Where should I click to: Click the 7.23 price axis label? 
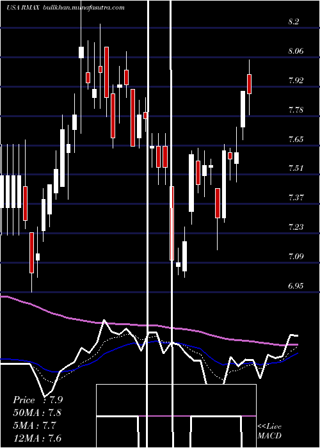point(296,227)
